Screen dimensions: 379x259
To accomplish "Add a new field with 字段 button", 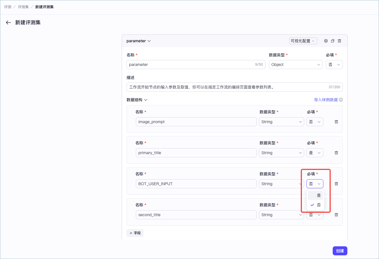I will pyautogui.click(x=135, y=233).
